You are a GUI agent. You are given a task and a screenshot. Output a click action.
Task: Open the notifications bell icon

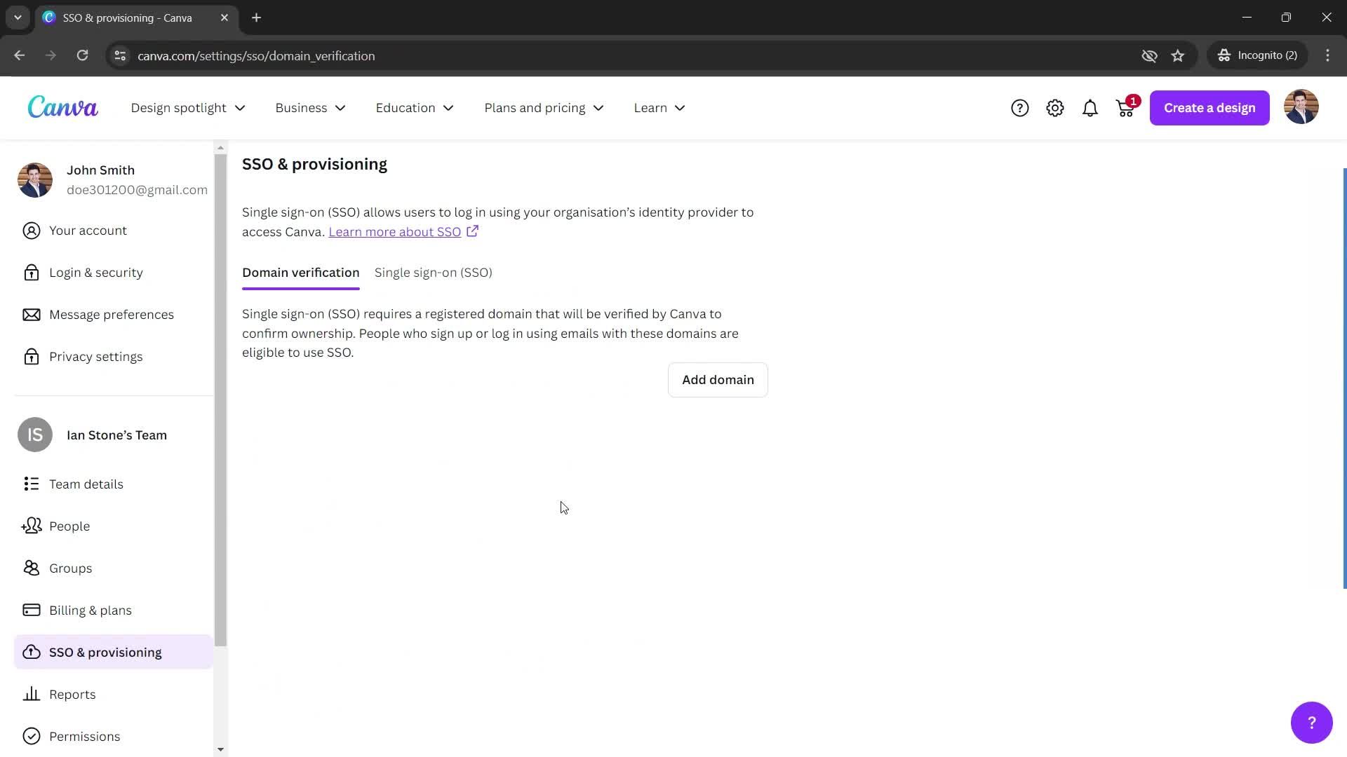[x=1090, y=108]
